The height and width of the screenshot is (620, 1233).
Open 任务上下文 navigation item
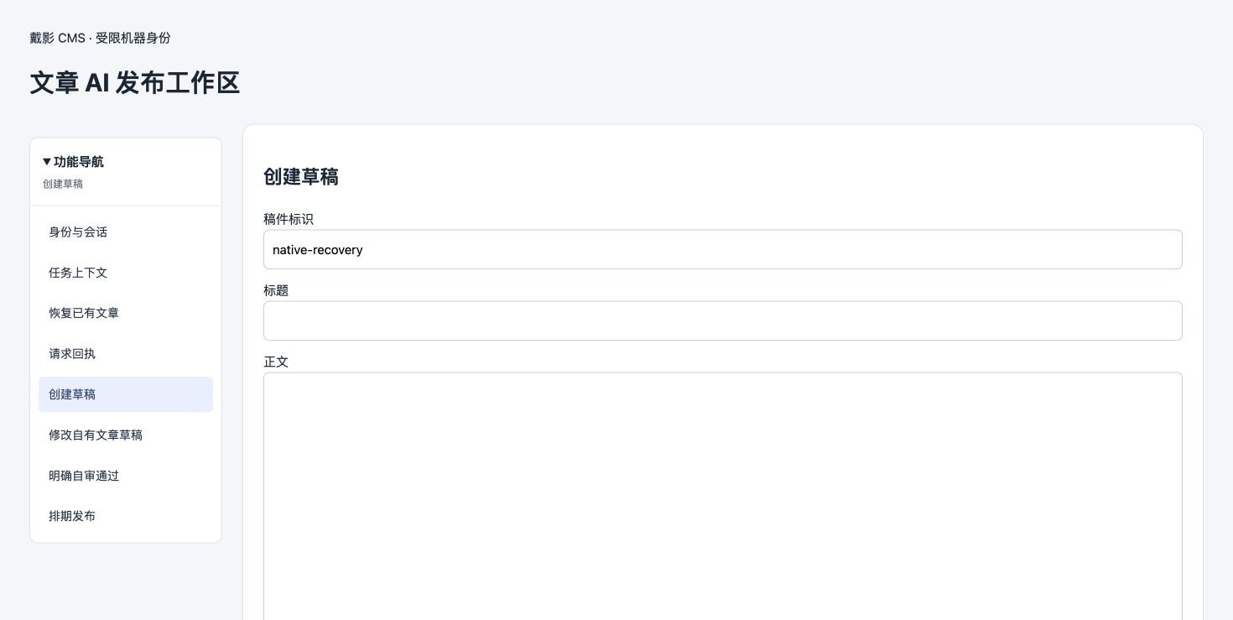pyautogui.click(x=126, y=273)
